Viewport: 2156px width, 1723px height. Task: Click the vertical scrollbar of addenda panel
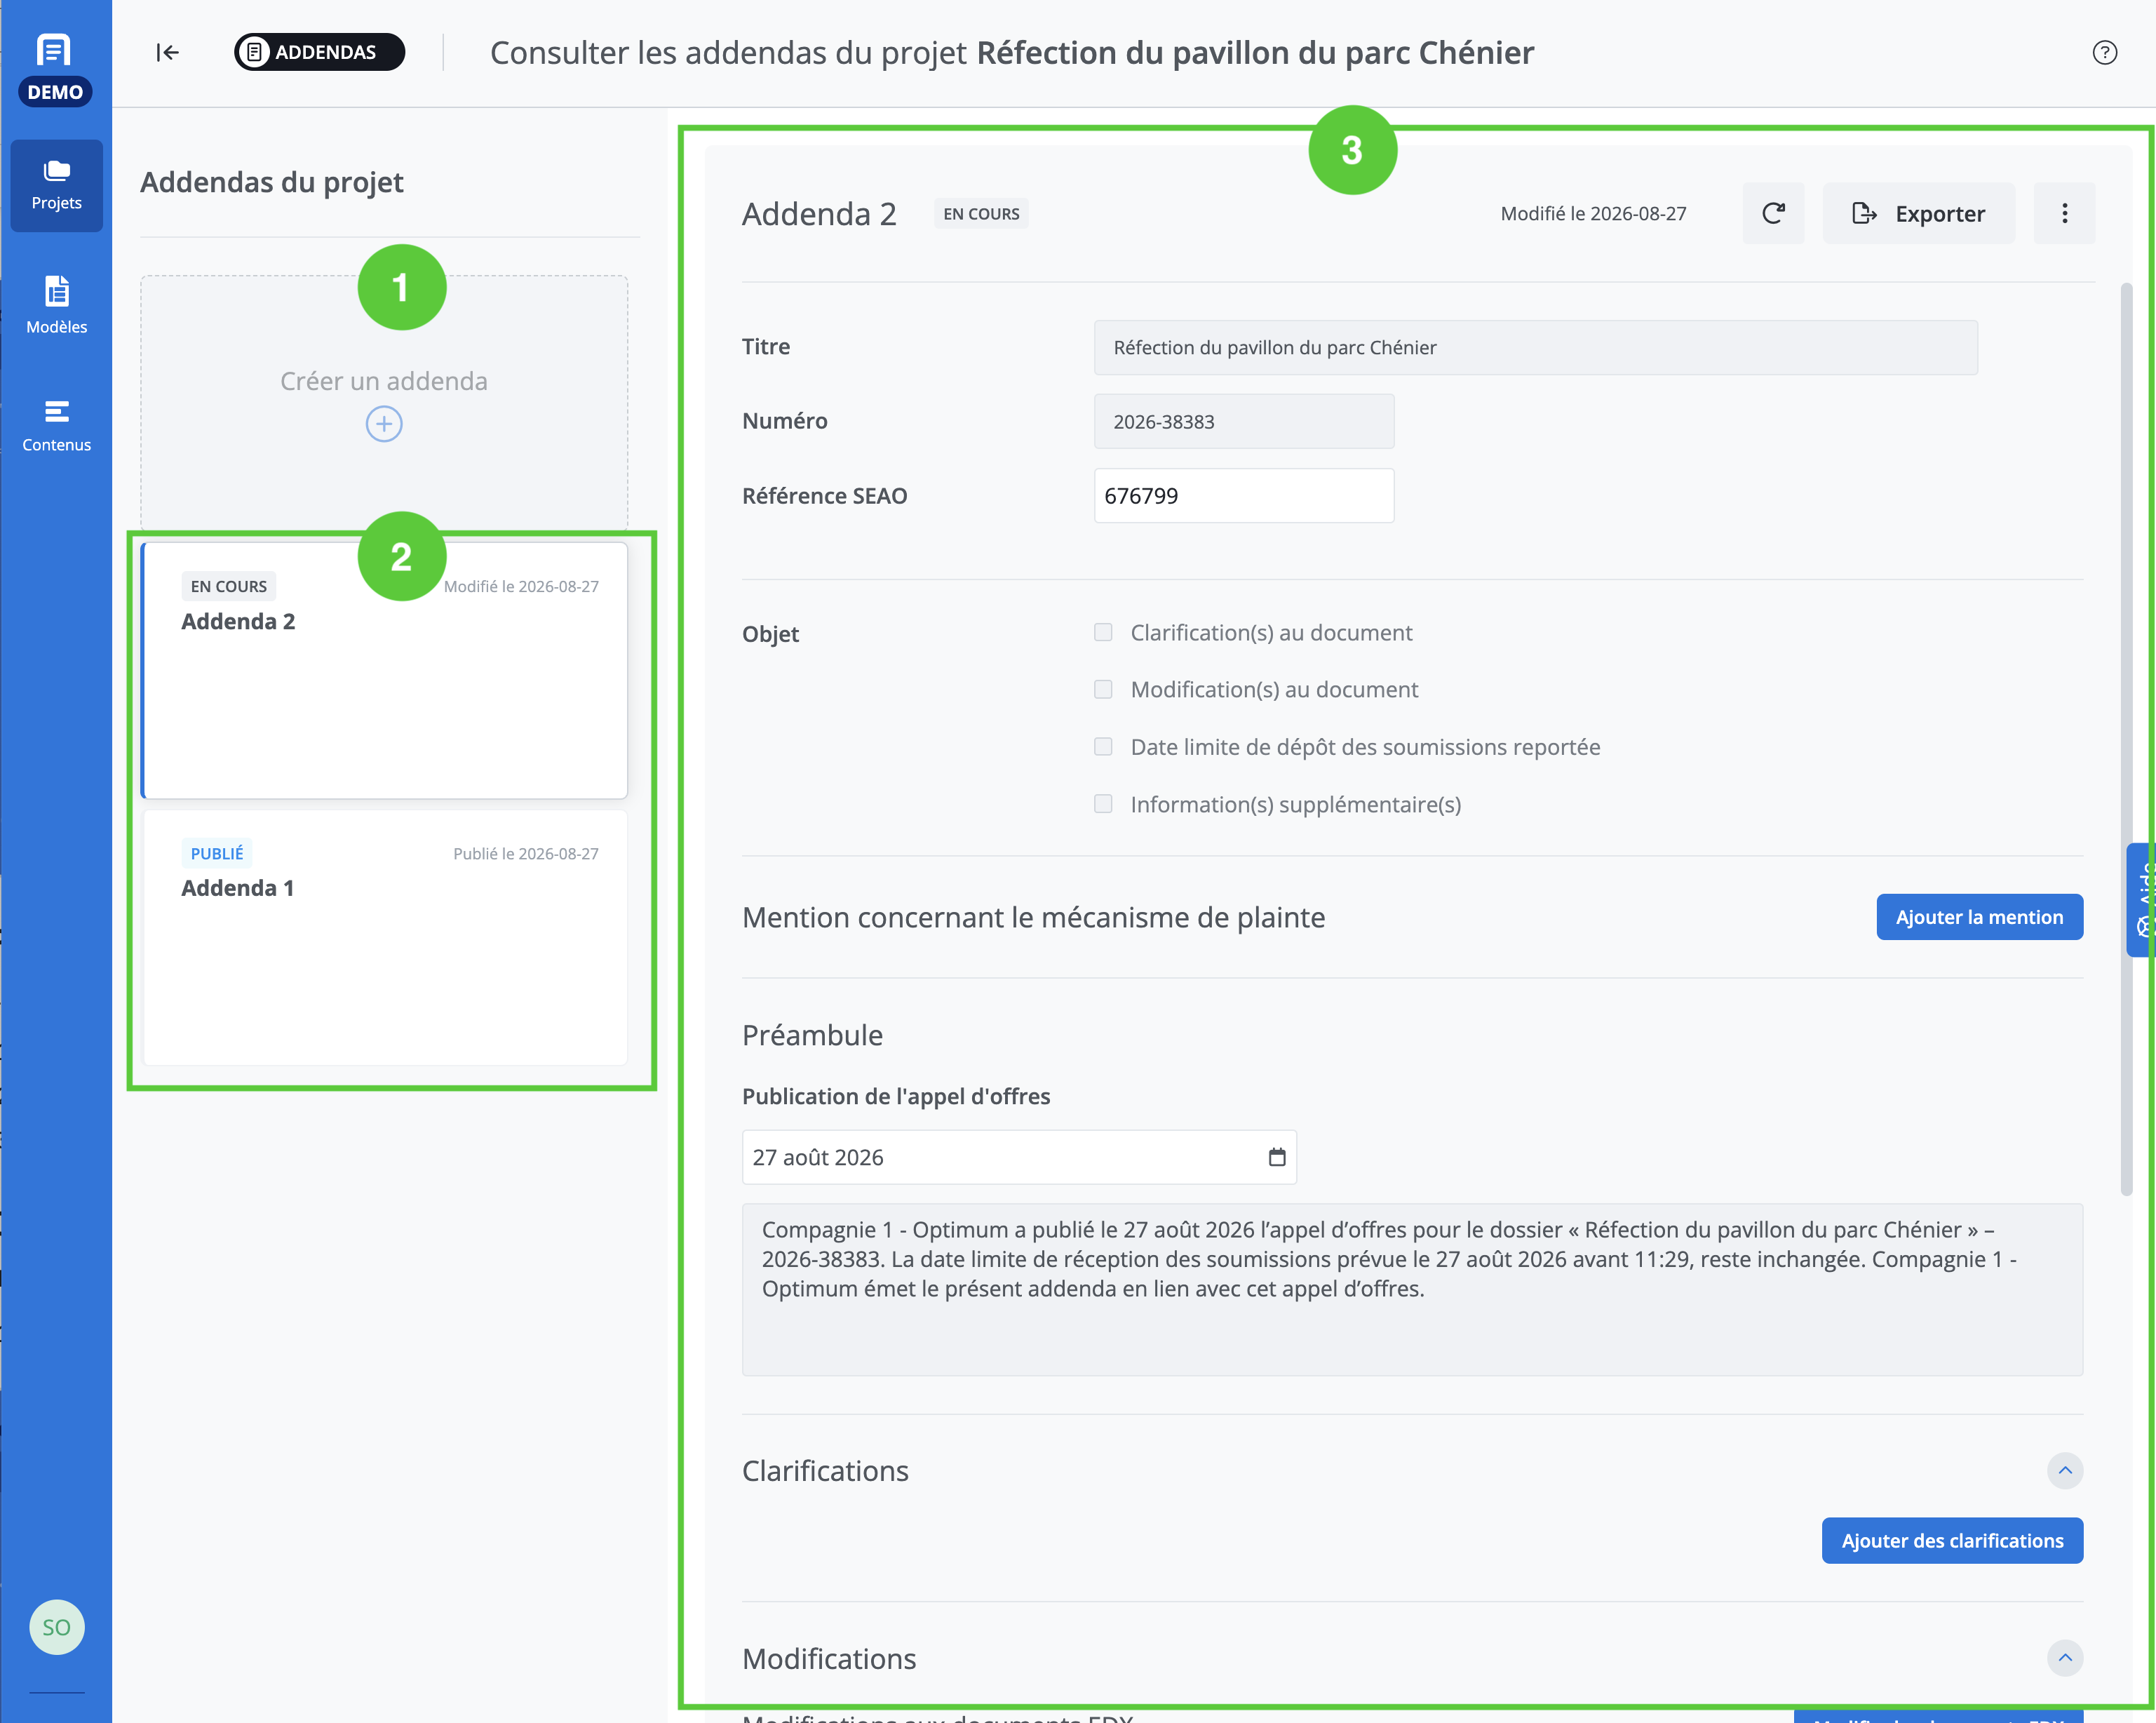pos(2126,740)
